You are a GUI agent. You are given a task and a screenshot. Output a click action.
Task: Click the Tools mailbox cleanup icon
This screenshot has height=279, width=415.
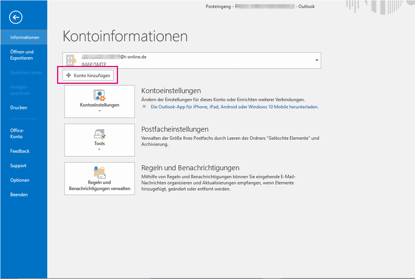click(x=99, y=134)
